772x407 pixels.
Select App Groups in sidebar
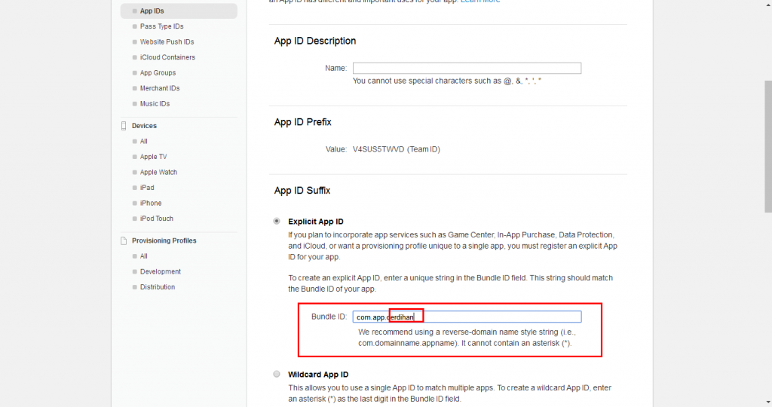pyautogui.click(x=158, y=73)
